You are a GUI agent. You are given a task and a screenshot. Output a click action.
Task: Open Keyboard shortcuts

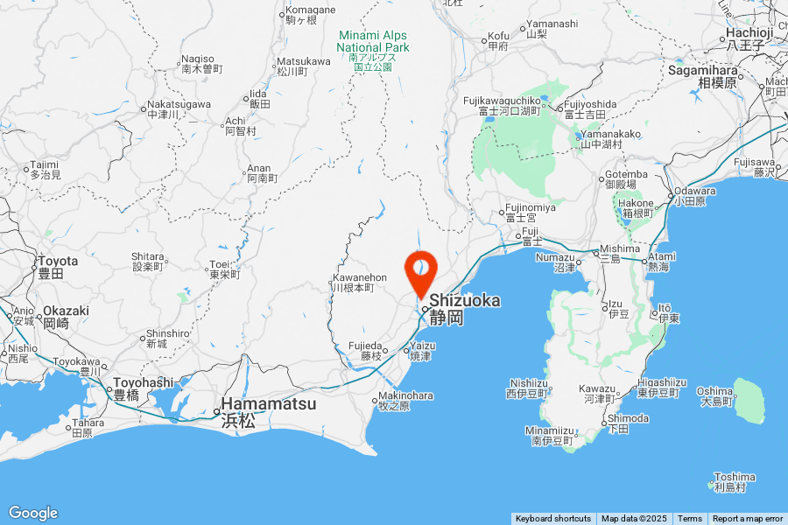[x=553, y=519]
